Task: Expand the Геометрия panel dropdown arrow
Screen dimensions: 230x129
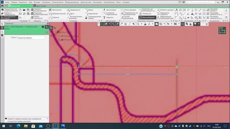Action: click(x=99, y=21)
